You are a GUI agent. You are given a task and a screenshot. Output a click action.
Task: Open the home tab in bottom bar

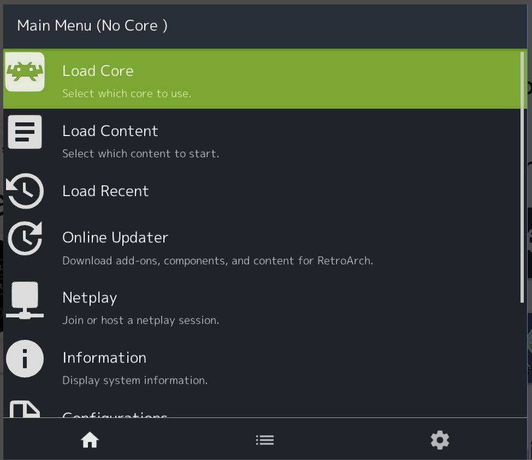(90, 440)
